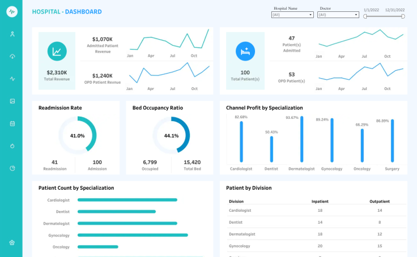Screen dimensions: 417x257
Task: Open the Doctor filter dropdown
Action: pos(338,15)
